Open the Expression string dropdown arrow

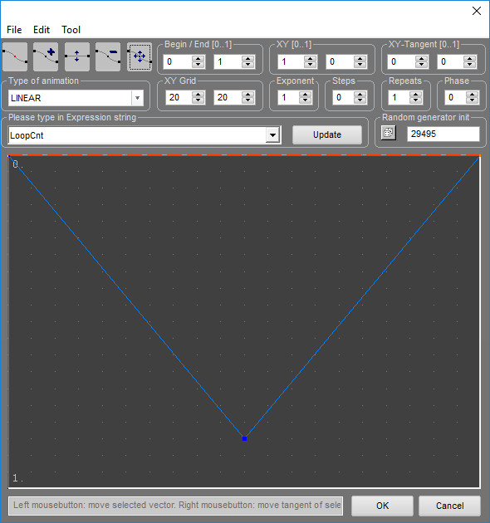[x=272, y=135]
